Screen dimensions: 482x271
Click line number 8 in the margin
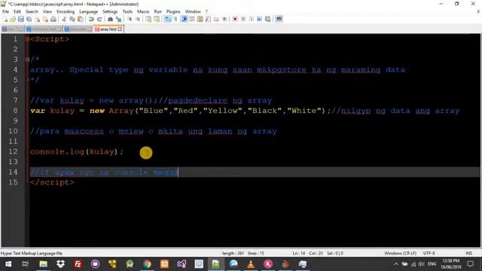[x=15, y=111]
